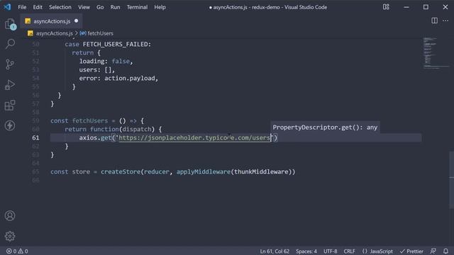Split the editor to the right

(x=434, y=21)
